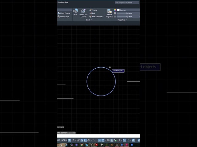197x147 pixels.
Task: Toggle gizmo display in status bar
Action: tap(133, 140)
